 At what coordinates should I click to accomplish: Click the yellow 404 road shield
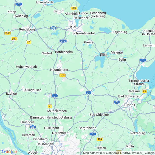coord(100,139)
